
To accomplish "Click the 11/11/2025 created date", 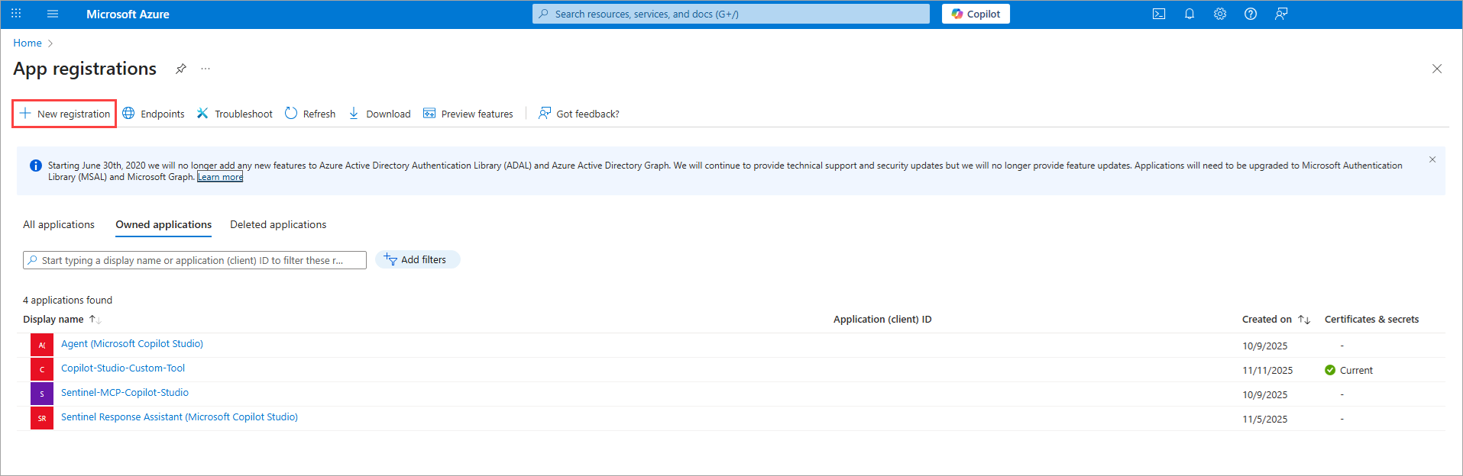I will [1267, 371].
